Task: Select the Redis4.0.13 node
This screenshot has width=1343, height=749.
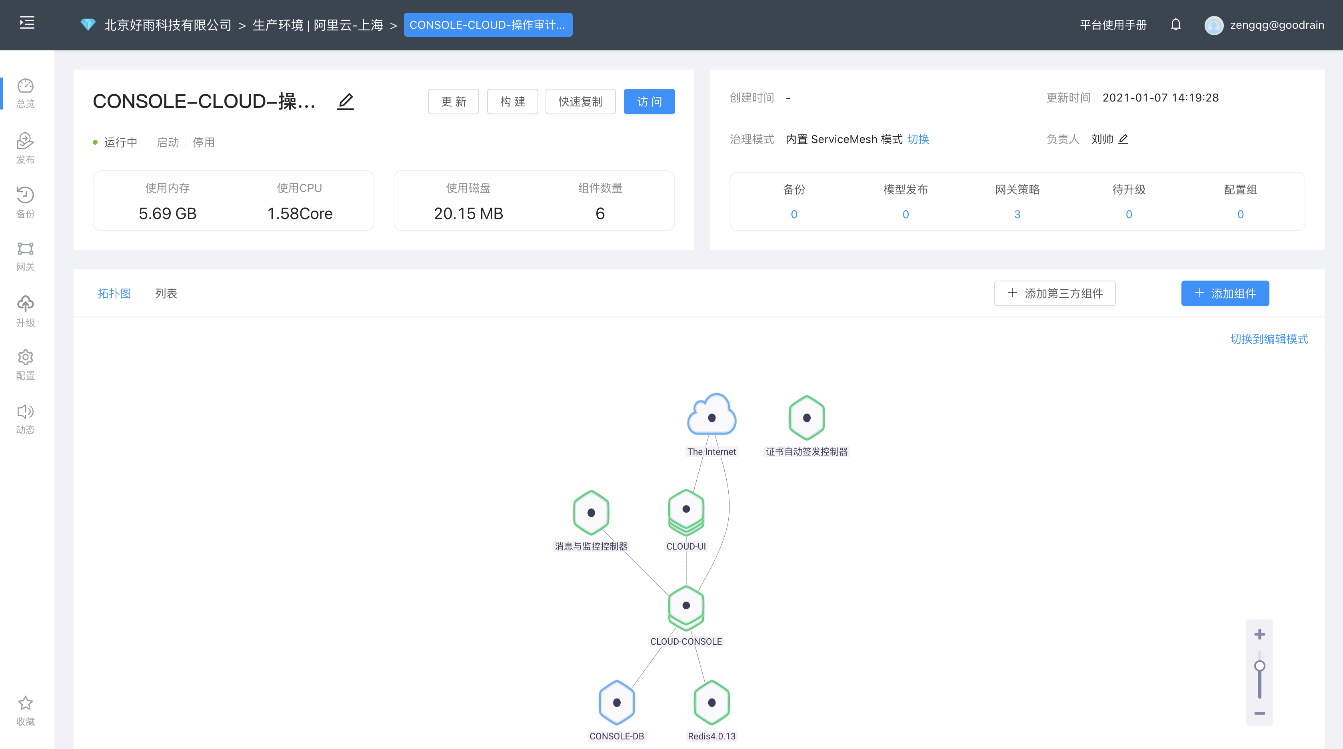Action: tap(711, 702)
